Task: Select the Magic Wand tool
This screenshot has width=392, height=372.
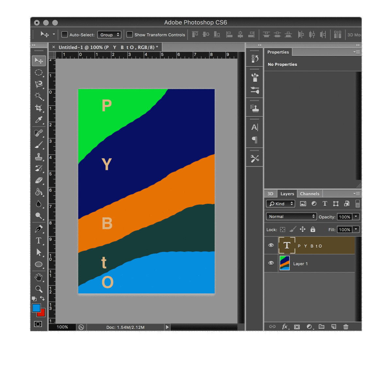Action: 39,96
